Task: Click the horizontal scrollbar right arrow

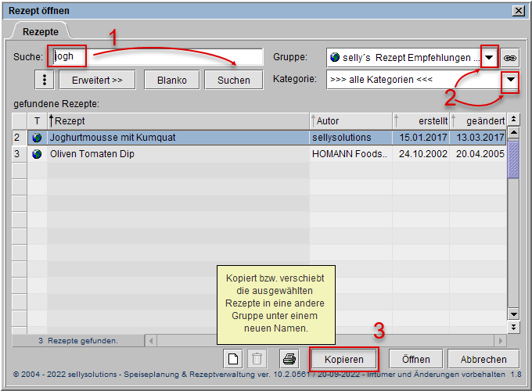Action: (501, 341)
